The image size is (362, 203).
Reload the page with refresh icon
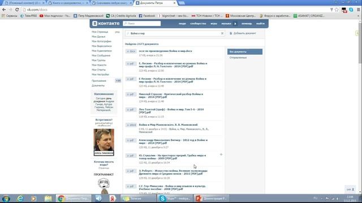17,10
